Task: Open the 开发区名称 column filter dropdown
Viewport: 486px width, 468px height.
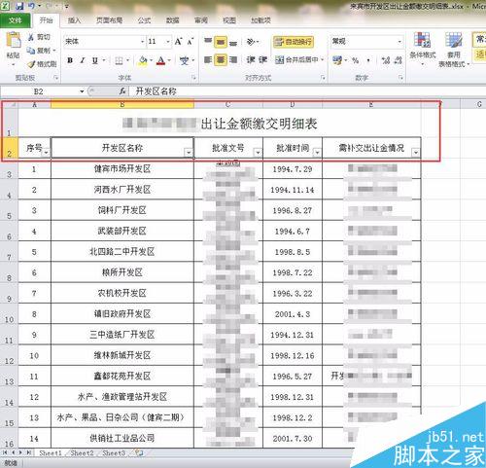Action: coord(189,152)
